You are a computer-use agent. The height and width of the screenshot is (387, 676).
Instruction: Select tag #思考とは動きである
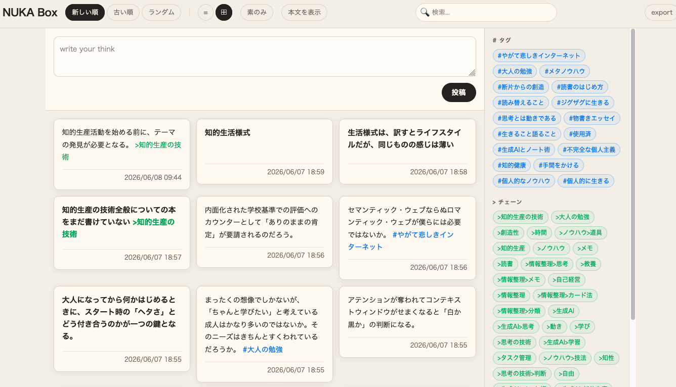[x=527, y=118]
